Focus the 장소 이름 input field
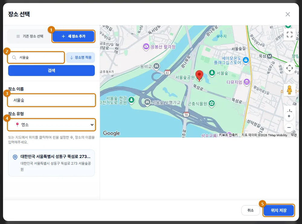302x224 pixels. click(x=51, y=100)
